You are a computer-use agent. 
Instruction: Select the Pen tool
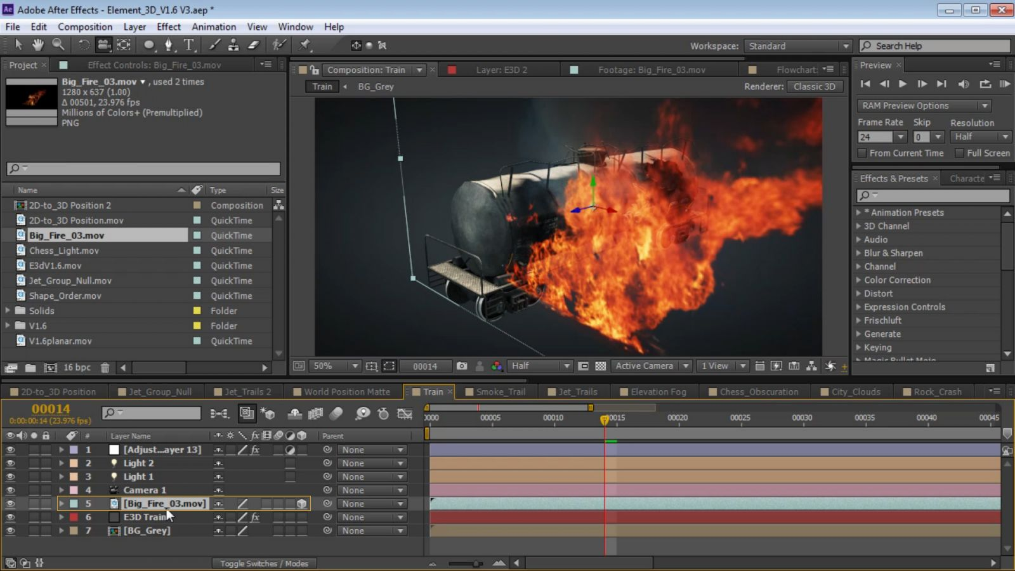click(168, 44)
